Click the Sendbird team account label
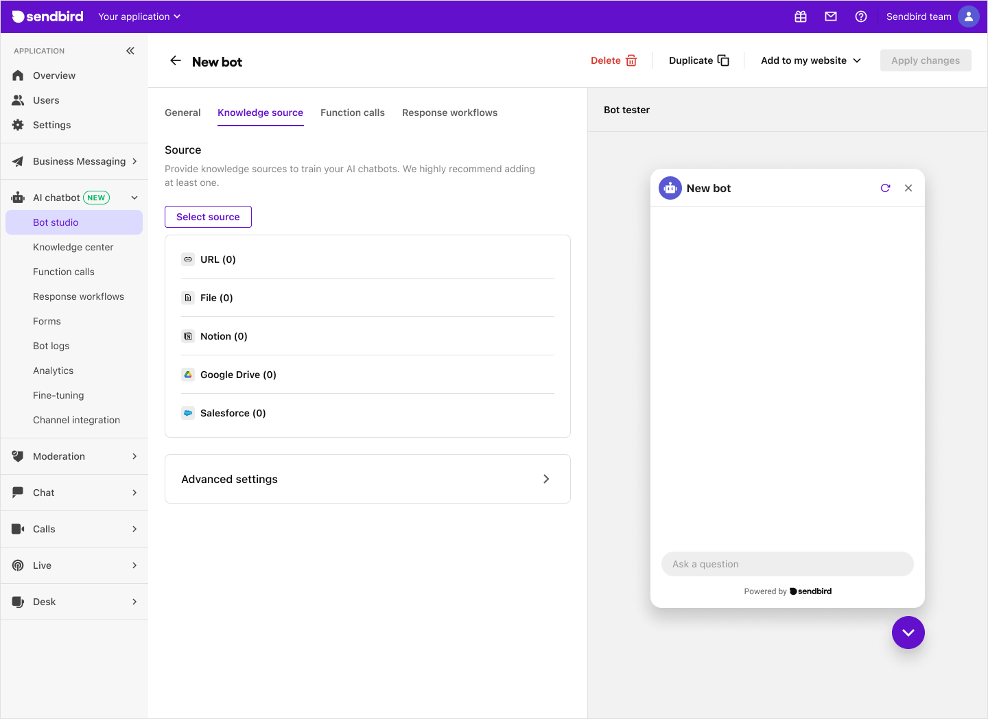 click(919, 16)
